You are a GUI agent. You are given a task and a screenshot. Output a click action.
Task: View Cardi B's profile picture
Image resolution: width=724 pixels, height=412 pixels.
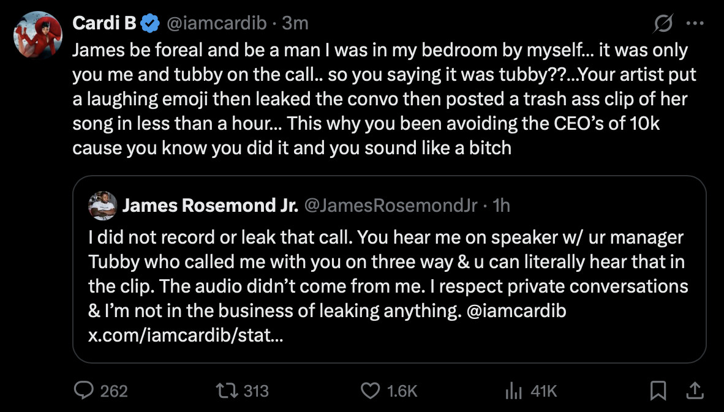(x=38, y=35)
